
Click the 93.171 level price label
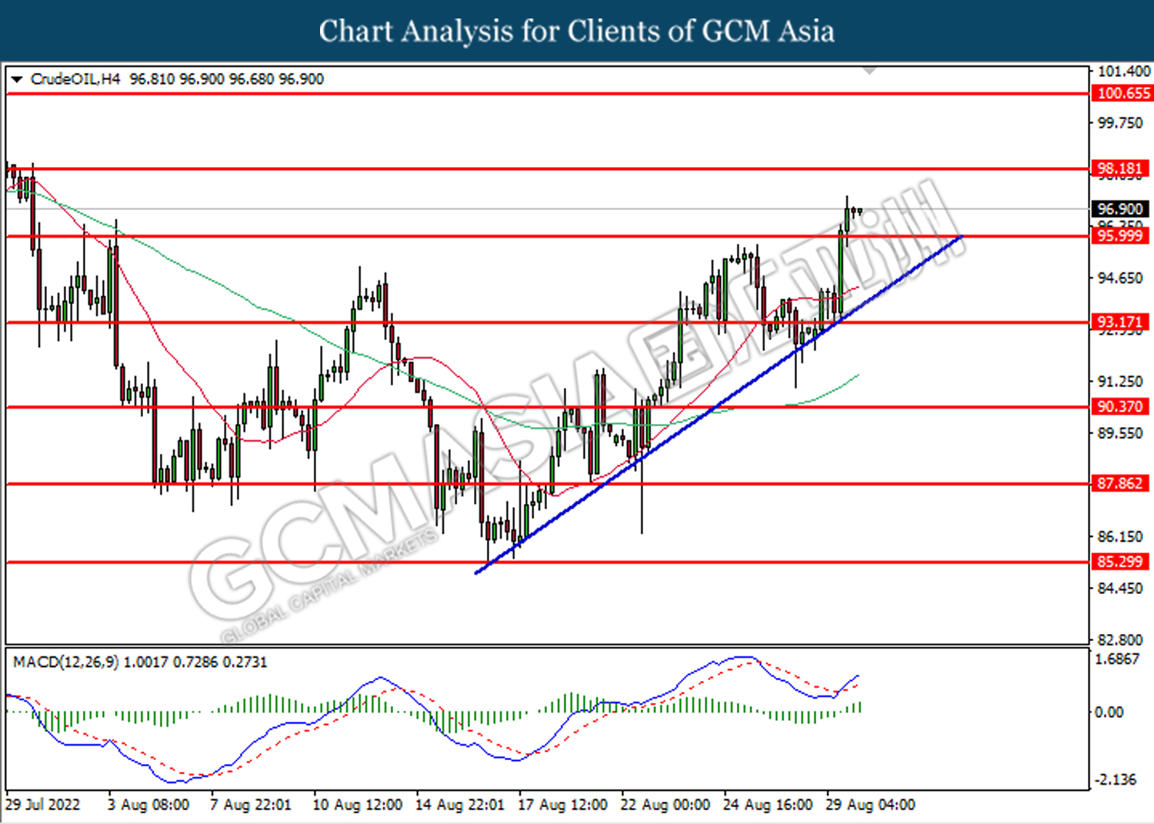pyautogui.click(x=1120, y=322)
